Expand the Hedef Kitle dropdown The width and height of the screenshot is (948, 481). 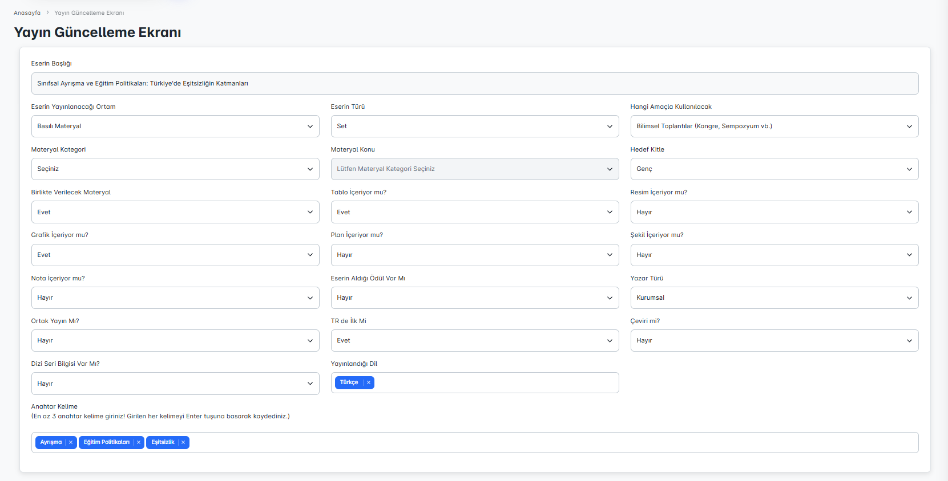774,169
